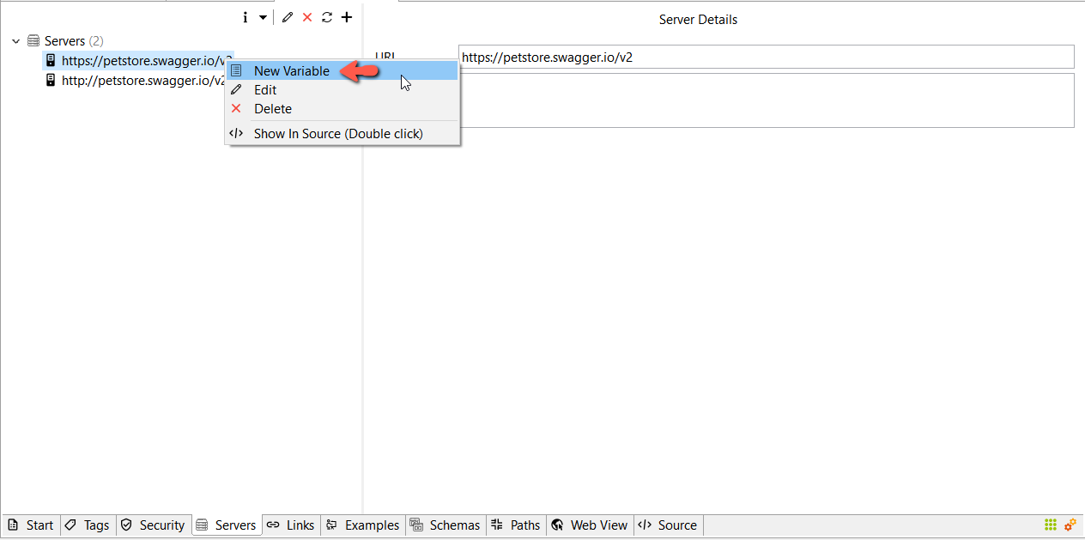Click the plus add icon in the toolbar
This screenshot has height=540, width=1085.
(347, 17)
